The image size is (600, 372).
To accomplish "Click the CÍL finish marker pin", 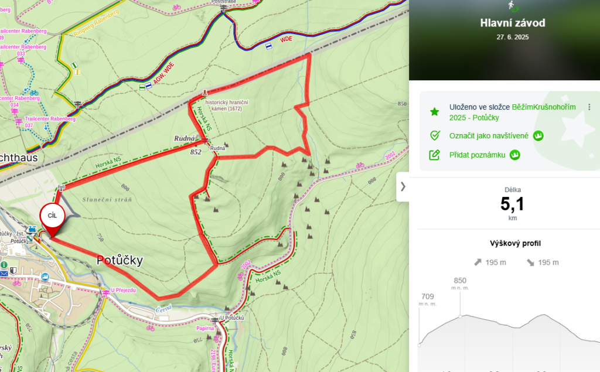I will [52, 219].
